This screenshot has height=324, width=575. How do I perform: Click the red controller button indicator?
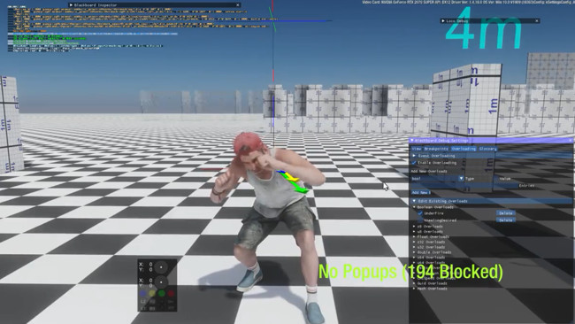171,293
